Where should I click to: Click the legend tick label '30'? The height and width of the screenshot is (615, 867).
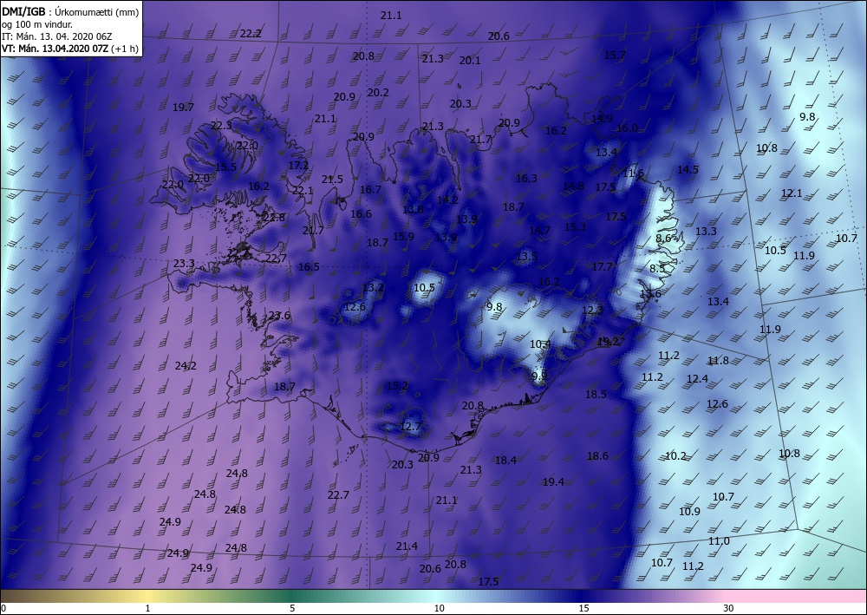pos(729,608)
